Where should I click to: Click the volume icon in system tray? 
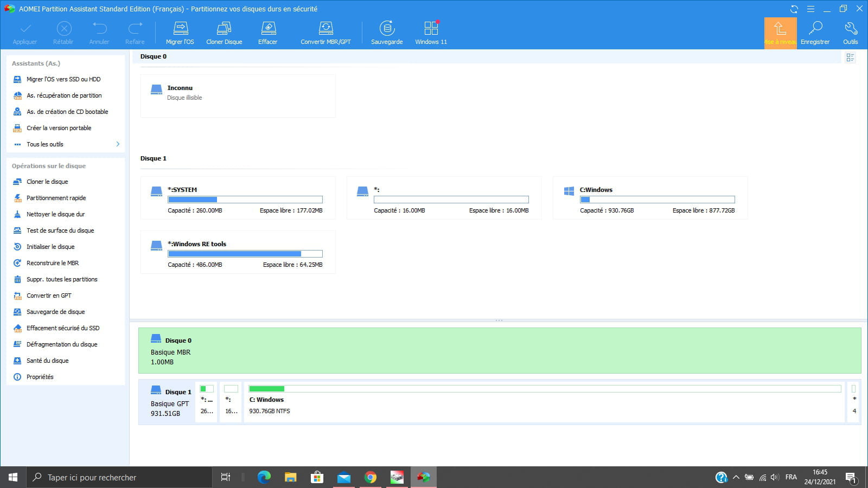tap(775, 477)
